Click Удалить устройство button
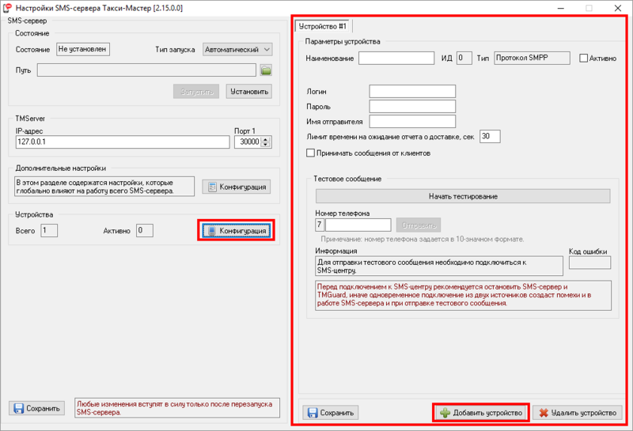This screenshot has width=633, height=431. pos(578,413)
